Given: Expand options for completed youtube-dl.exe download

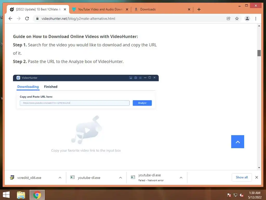Looking at the screenshot, I should [x=121, y=178].
